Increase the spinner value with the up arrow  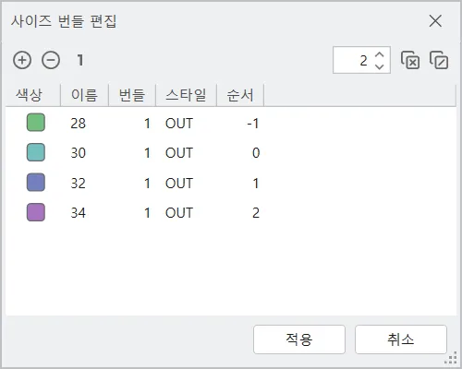(x=380, y=54)
